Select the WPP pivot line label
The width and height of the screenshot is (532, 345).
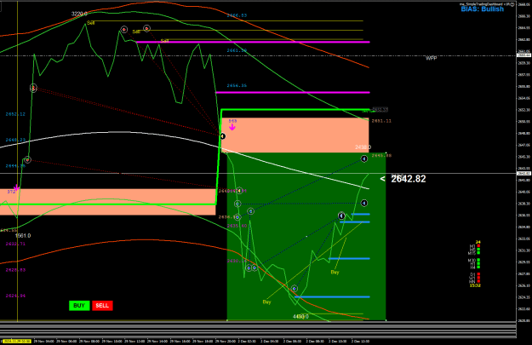point(432,58)
